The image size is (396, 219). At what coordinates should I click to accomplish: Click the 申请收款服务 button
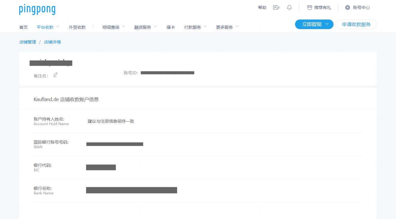click(x=356, y=24)
